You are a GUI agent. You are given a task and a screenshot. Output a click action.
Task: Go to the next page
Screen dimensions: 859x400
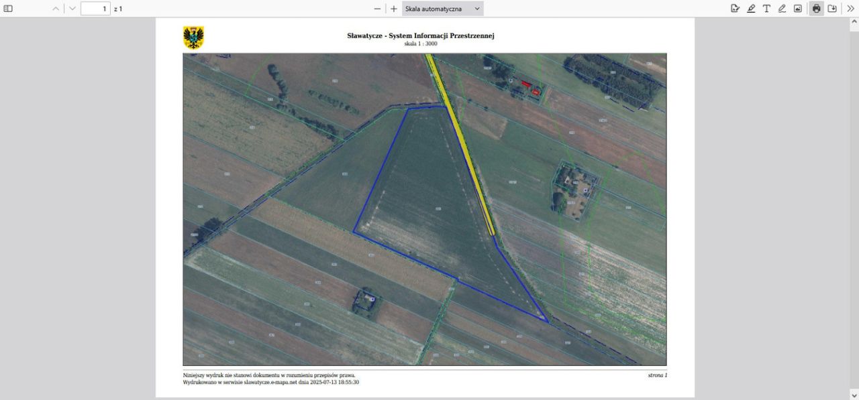click(x=72, y=9)
